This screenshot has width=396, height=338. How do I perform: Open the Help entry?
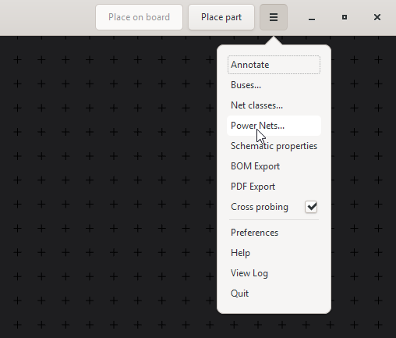point(274,253)
